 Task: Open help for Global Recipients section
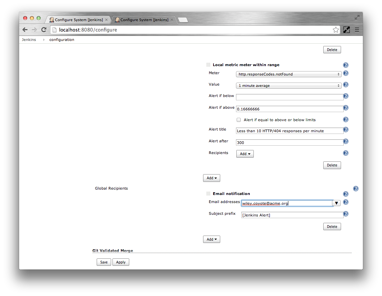tap(356, 189)
